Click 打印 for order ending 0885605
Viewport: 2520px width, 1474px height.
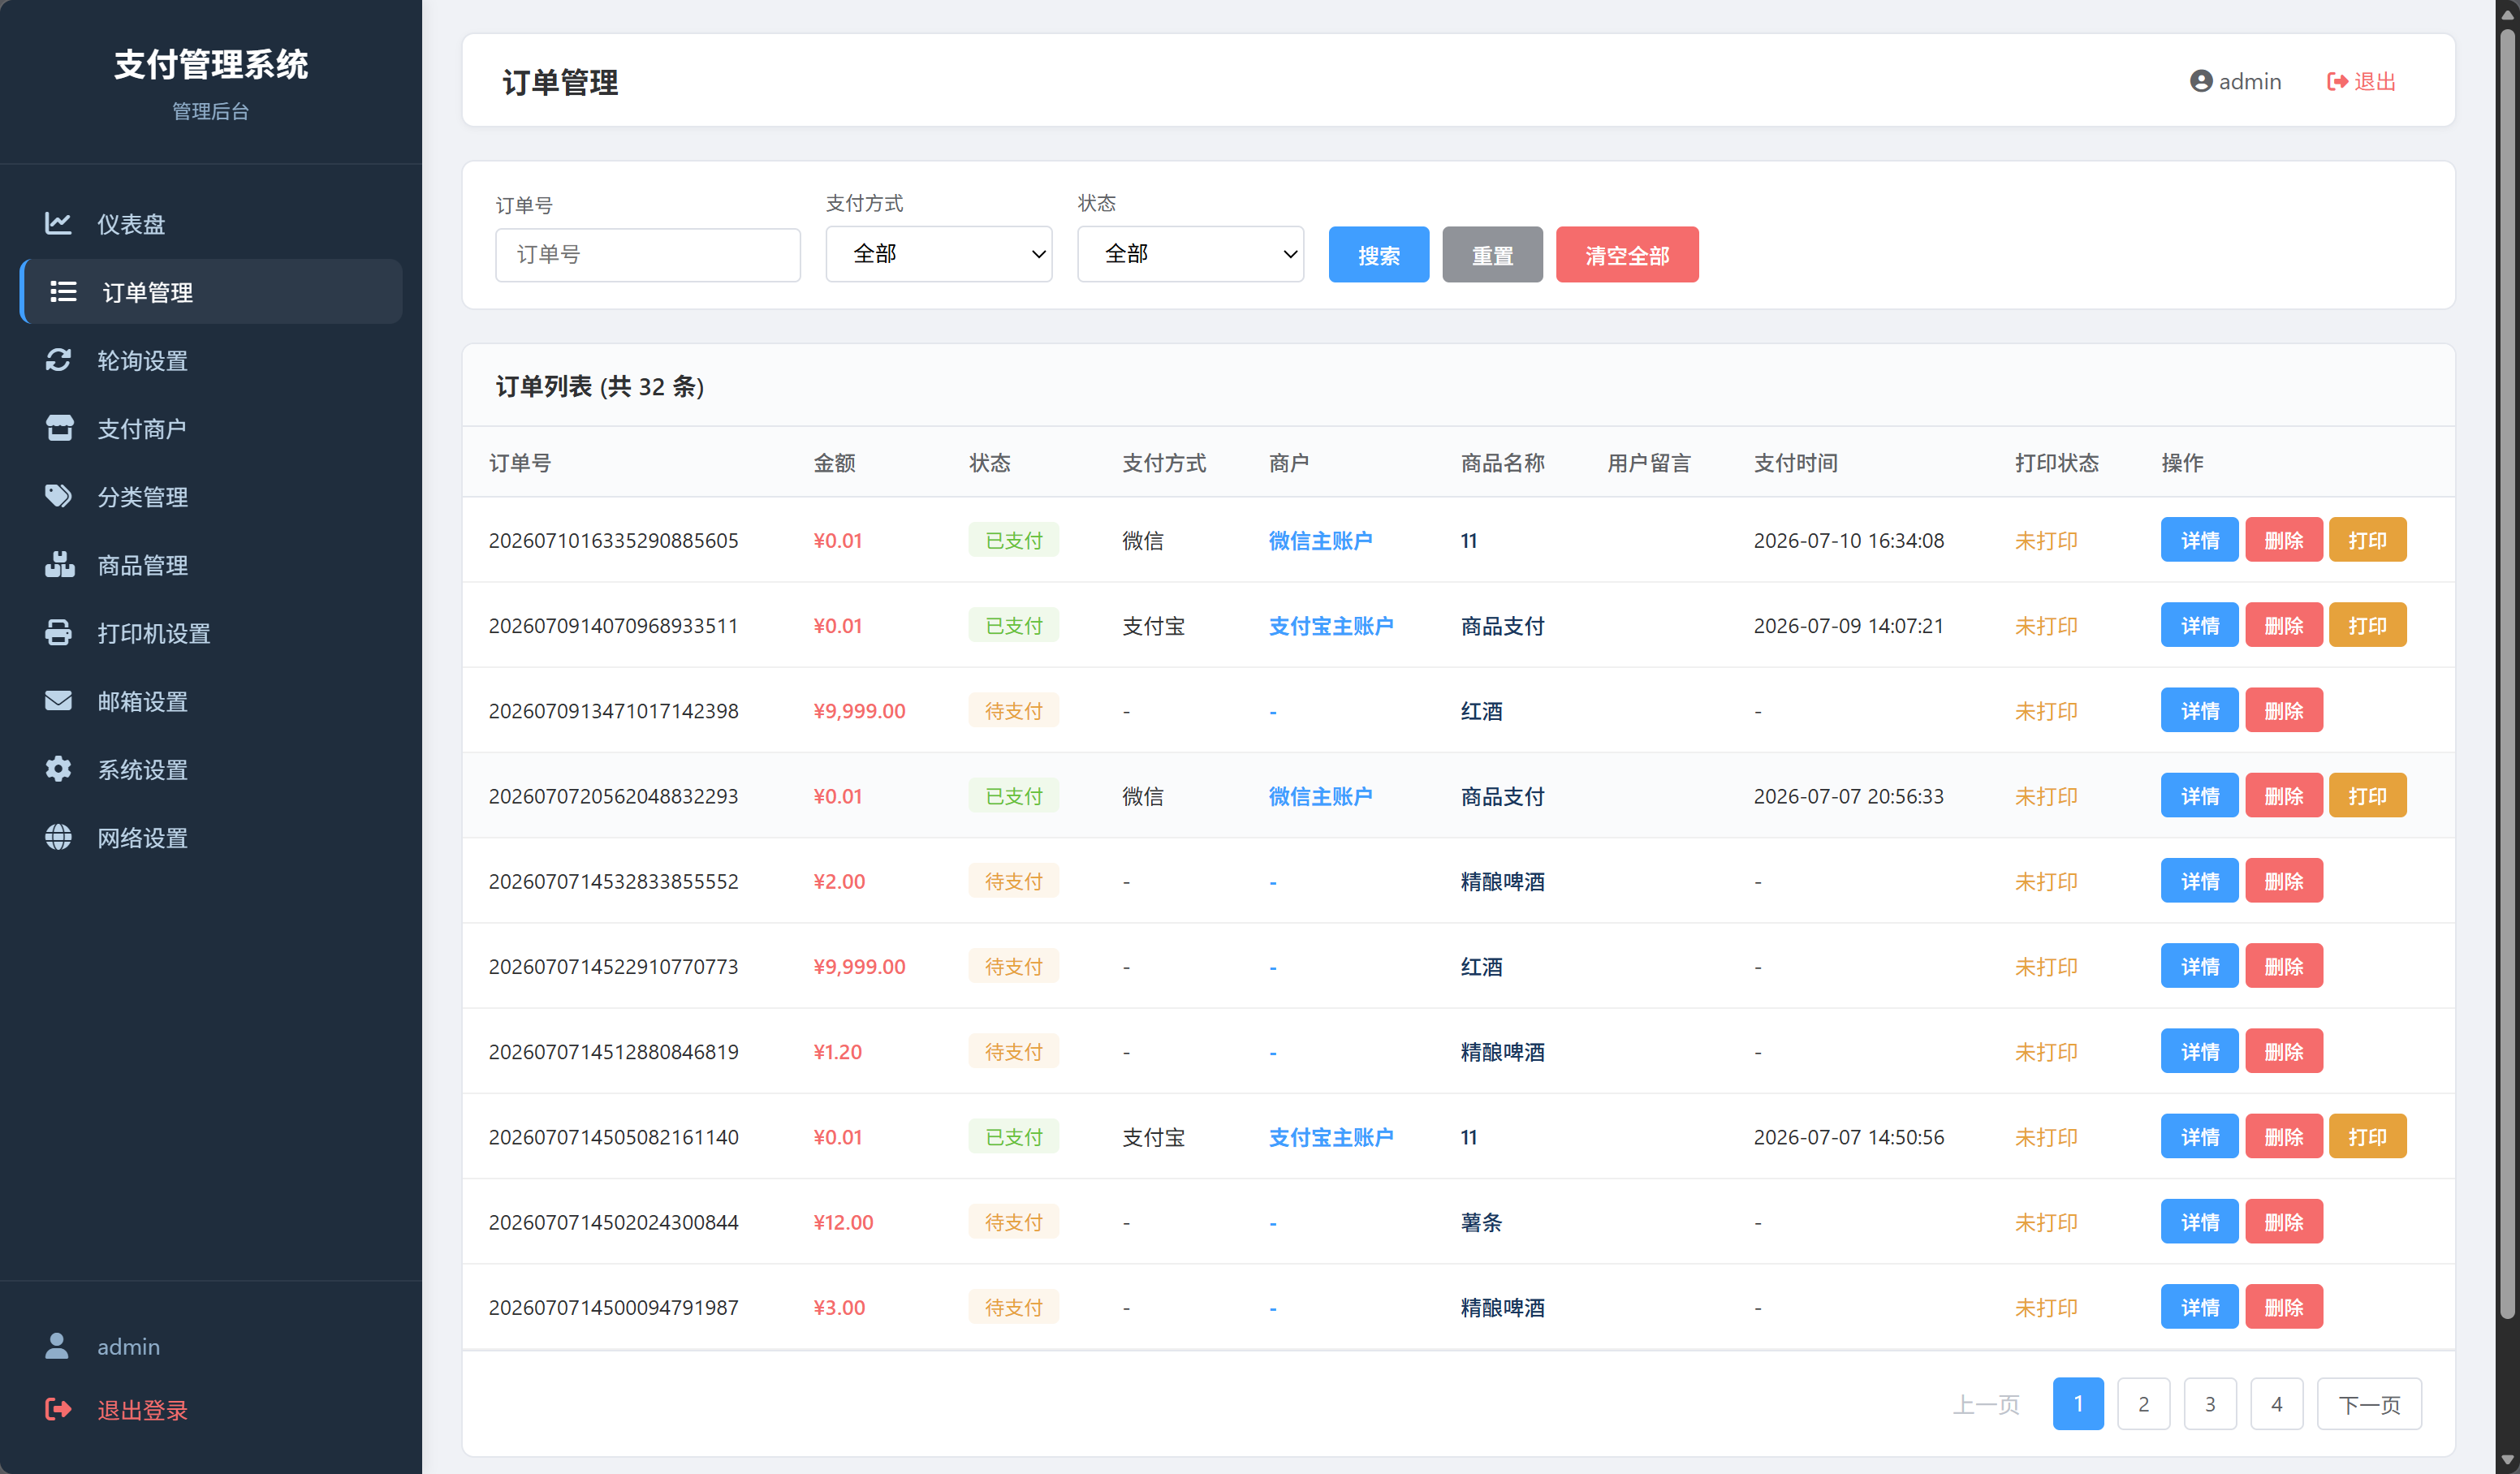pos(2367,540)
